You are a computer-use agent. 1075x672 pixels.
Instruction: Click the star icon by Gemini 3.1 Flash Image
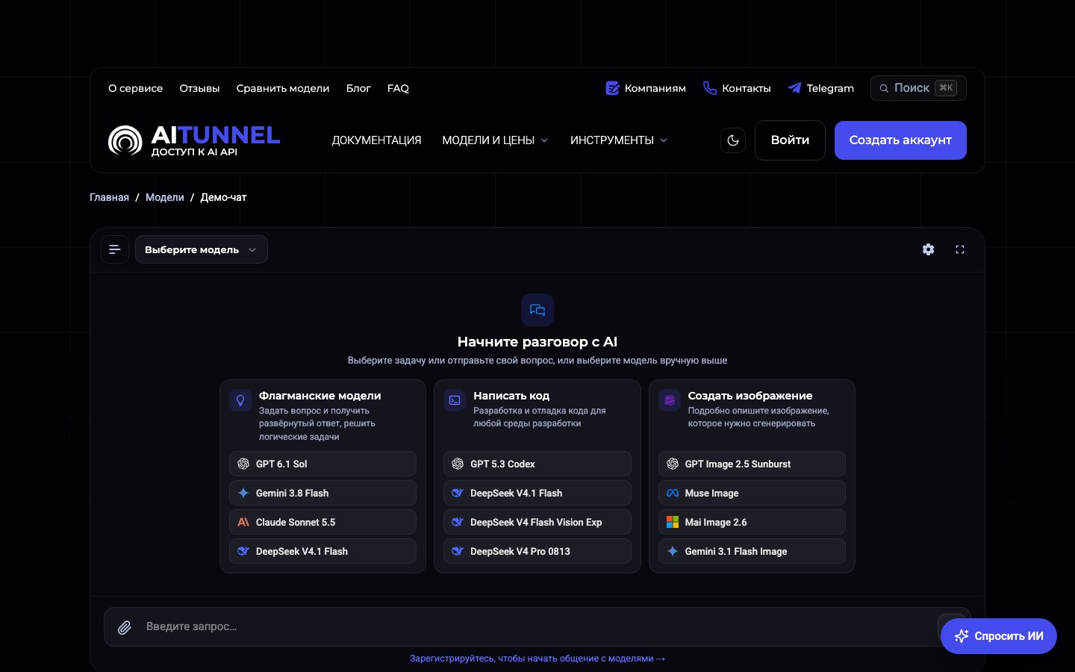(x=673, y=551)
